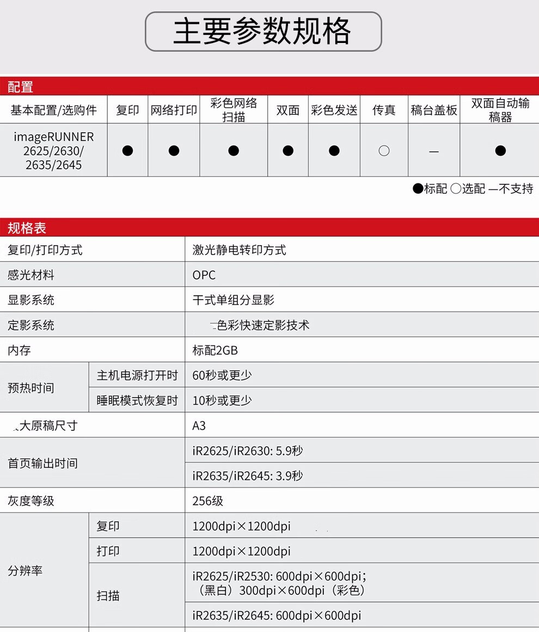Click the filled dot under 网络打印 column

pyautogui.click(x=174, y=151)
